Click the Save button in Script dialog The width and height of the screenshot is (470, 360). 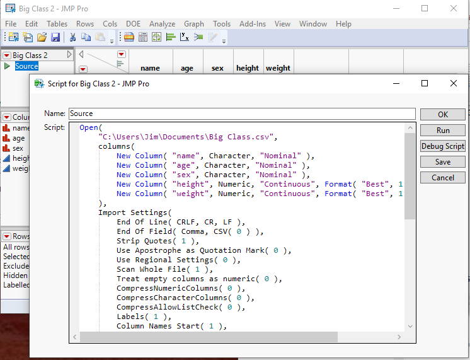(x=443, y=161)
